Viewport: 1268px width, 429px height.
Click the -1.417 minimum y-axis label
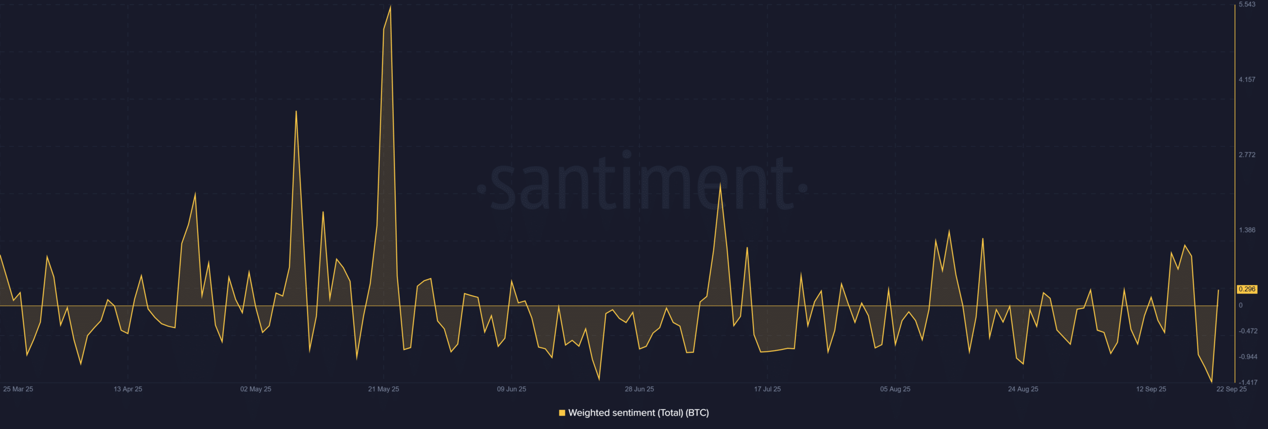click(1248, 382)
